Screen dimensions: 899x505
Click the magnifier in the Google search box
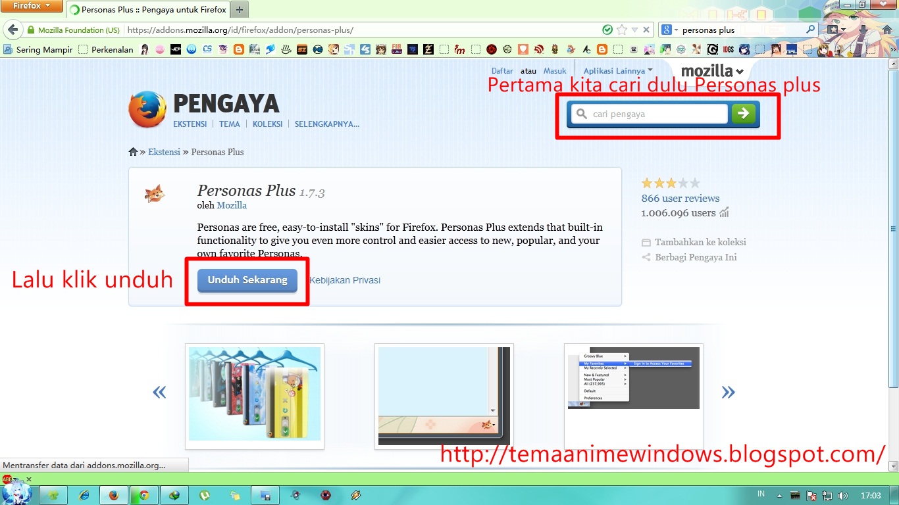[x=810, y=30]
